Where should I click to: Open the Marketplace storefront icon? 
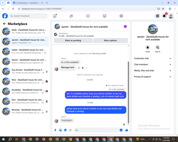tap(105, 16)
